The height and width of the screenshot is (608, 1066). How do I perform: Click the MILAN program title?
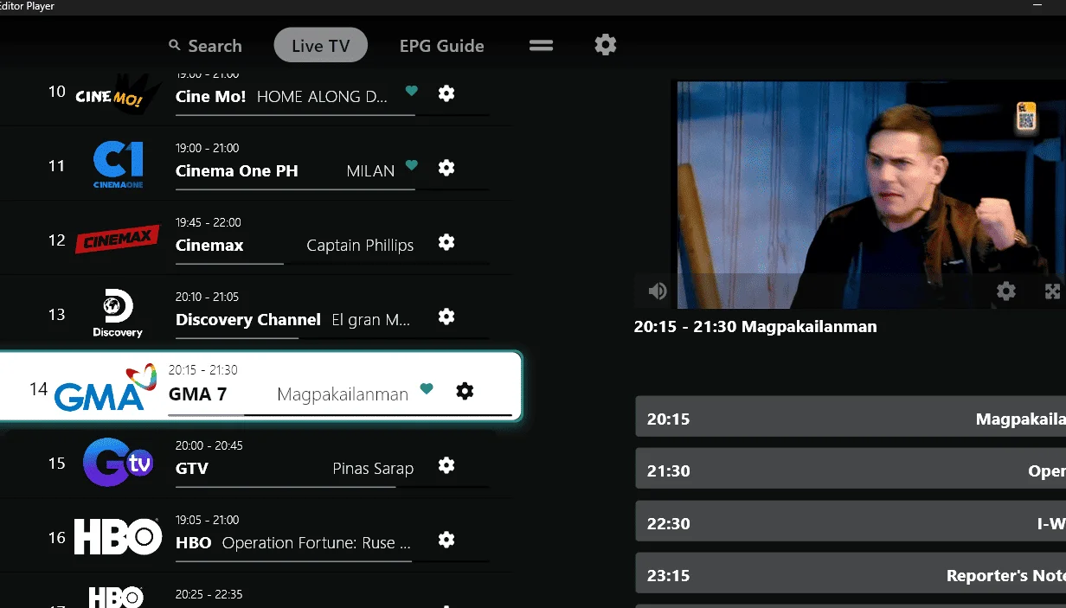point(370,171)
